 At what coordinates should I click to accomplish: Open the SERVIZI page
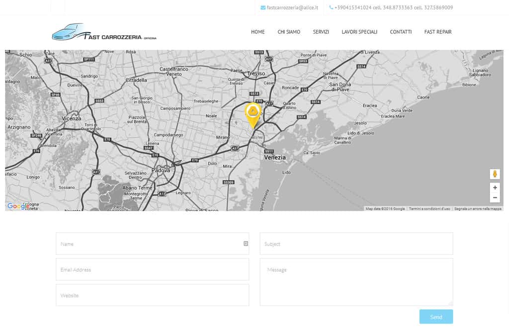[x=321, y=32]
